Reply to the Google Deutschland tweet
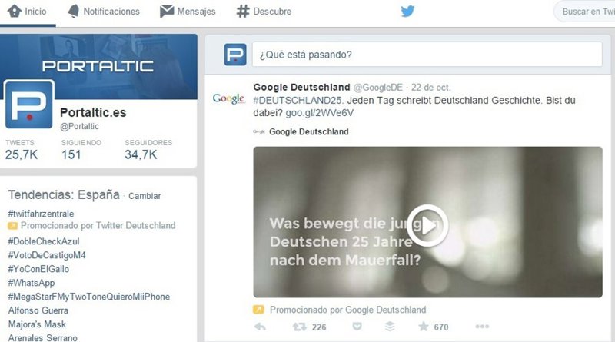The height and width of the screenshot is (342, 615). (x=260, y=327)
